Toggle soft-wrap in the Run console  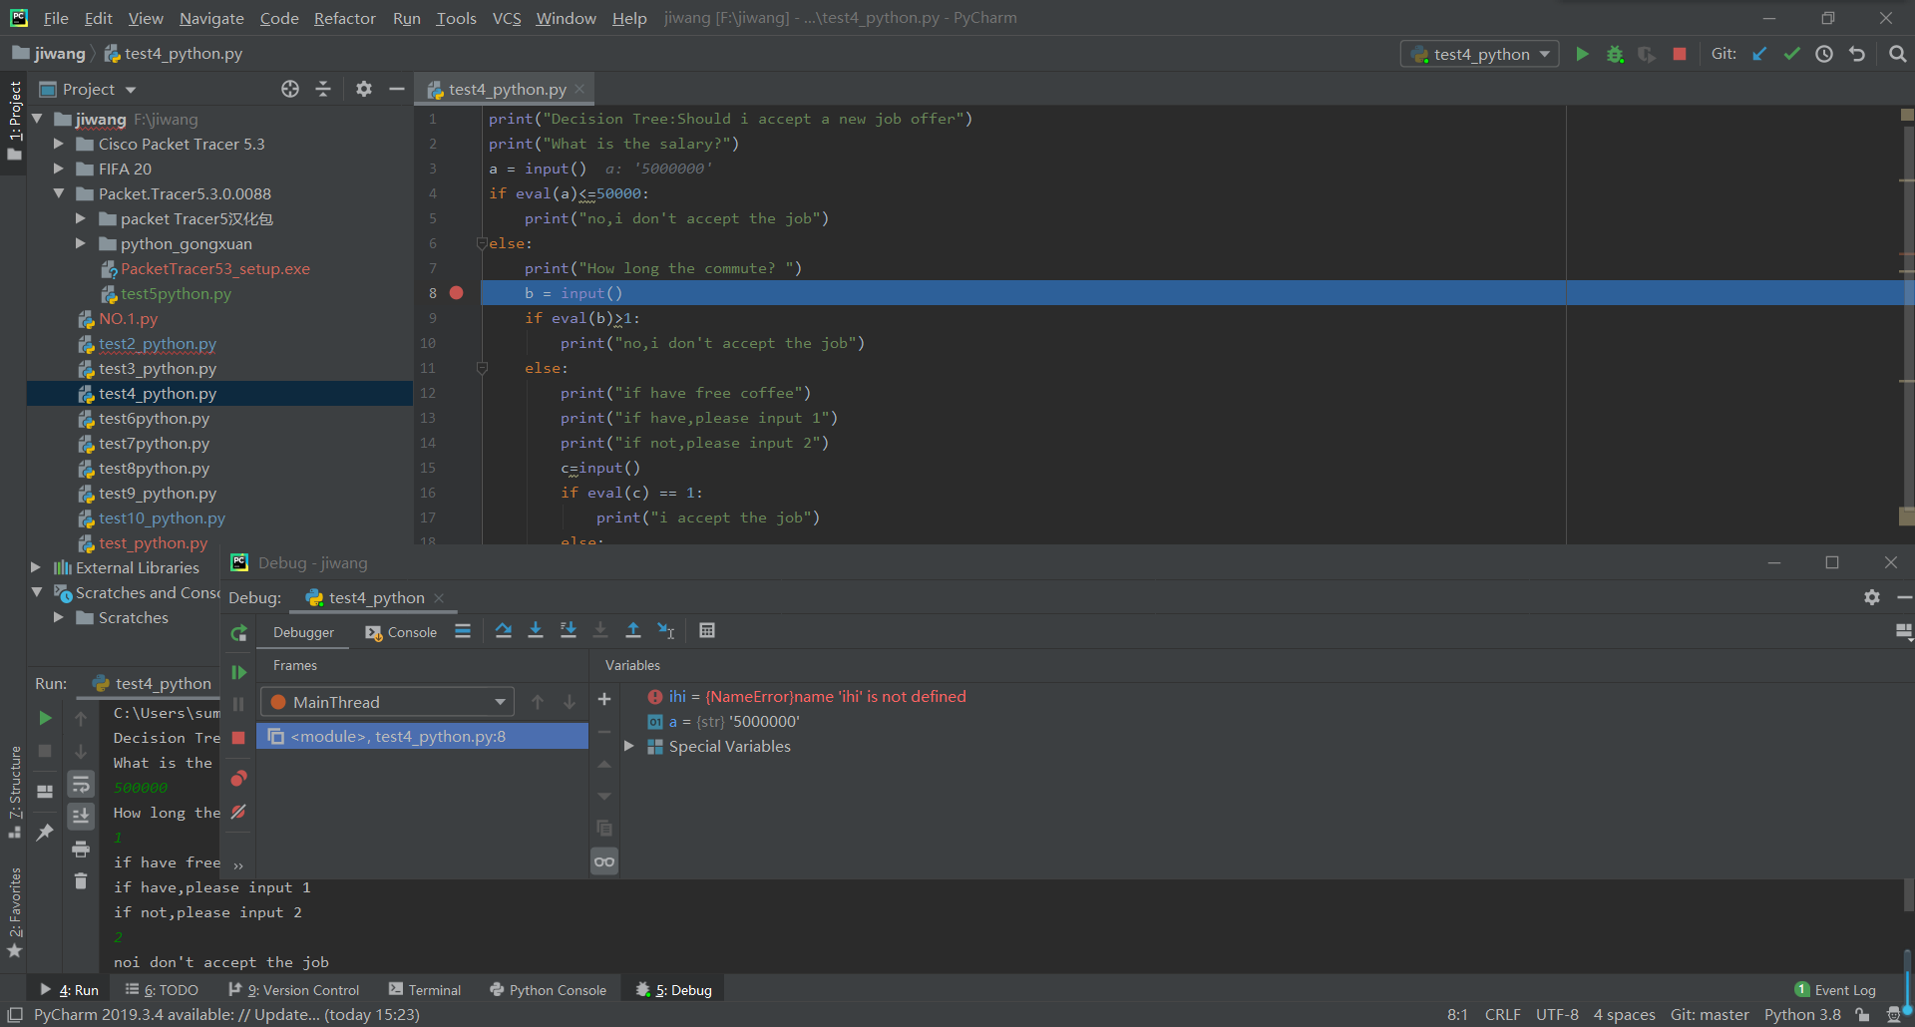coord(81,785)
